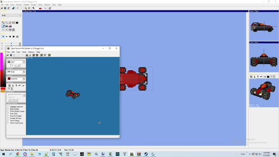The image size is (279, 157).
Task: Select the rectangle outline tool
Action: pos(14,23)
